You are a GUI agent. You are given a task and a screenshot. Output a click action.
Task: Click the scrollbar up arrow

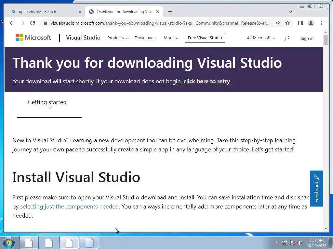click(326, 32)
